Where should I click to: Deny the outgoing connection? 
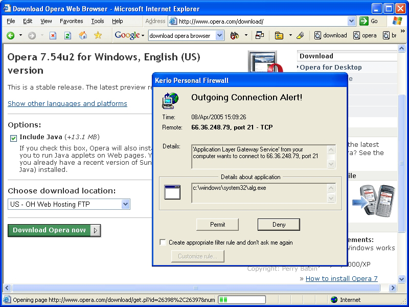click(x=279, y=225)
